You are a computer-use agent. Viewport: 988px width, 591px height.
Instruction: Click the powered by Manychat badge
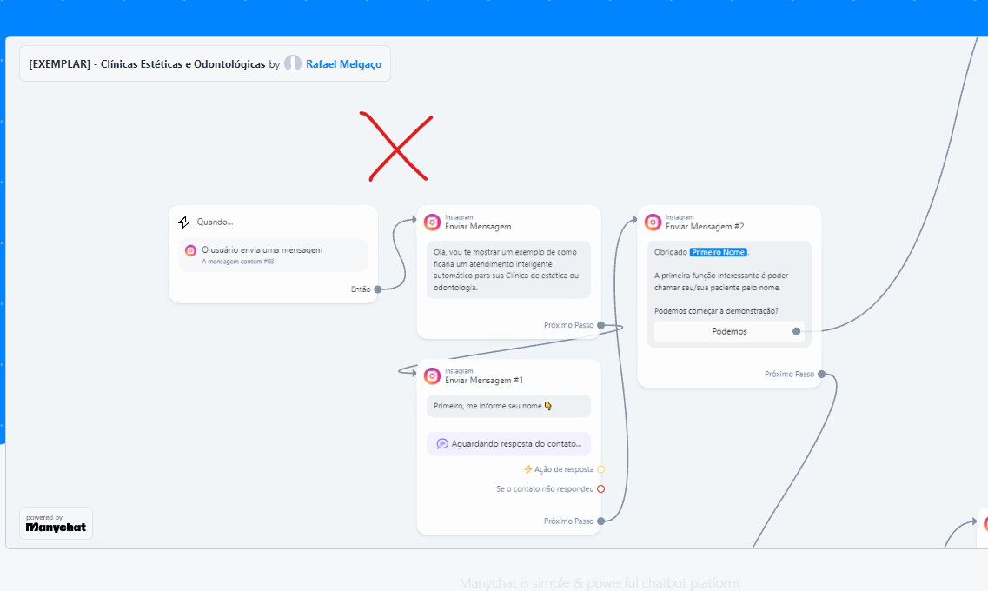[56, 523]
